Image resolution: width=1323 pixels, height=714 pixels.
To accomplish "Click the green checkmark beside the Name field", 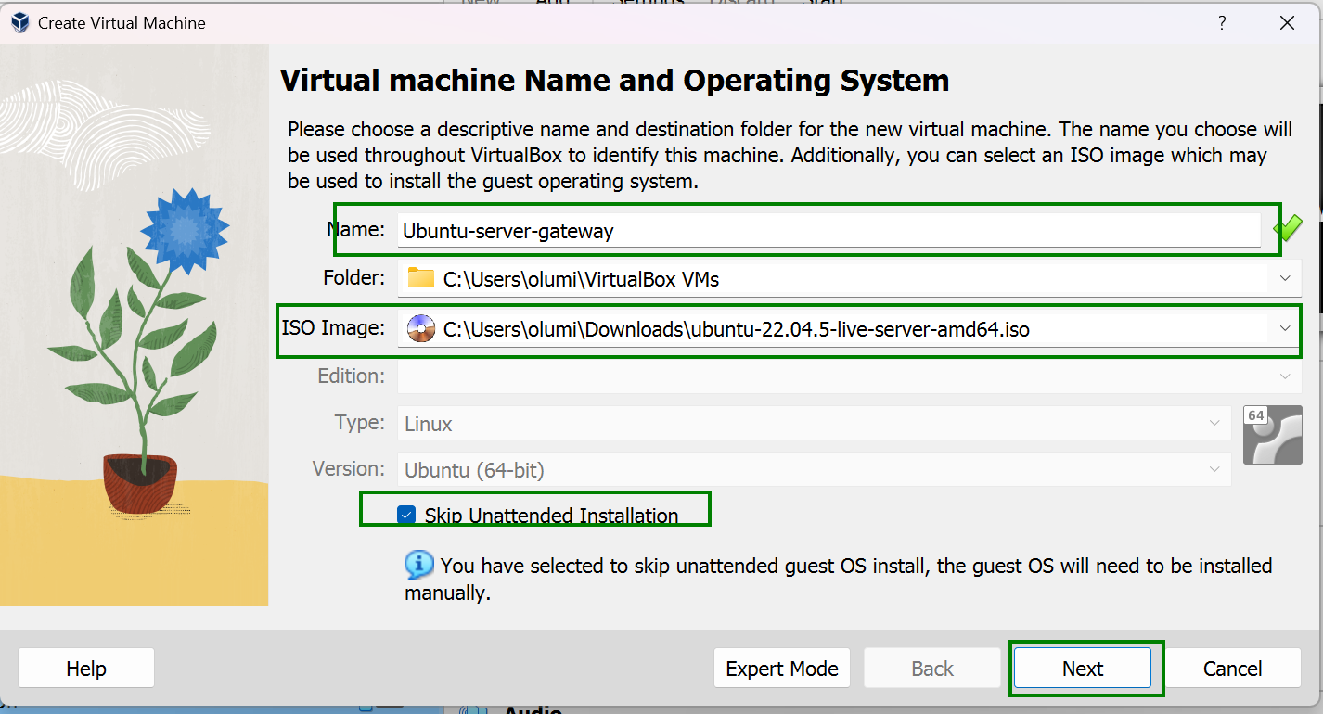I will (1288, 227).
